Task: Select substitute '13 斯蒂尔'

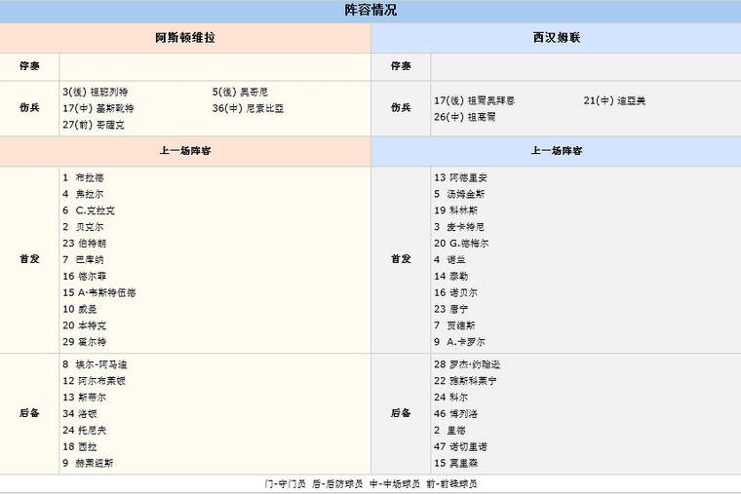Action: [85, 398]
